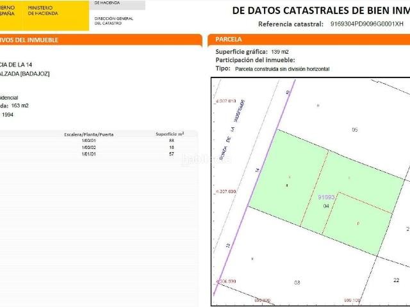
Task: Click parcel number '03' on the map
Action: (297, 283)
